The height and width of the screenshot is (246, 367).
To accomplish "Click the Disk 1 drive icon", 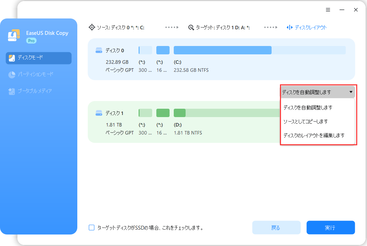I will click(x=99, y=113).
